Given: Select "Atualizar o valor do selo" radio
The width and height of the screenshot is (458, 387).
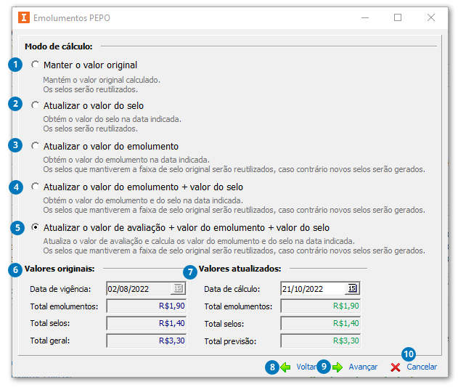Looking at the screenshot, I should point(35,105).
